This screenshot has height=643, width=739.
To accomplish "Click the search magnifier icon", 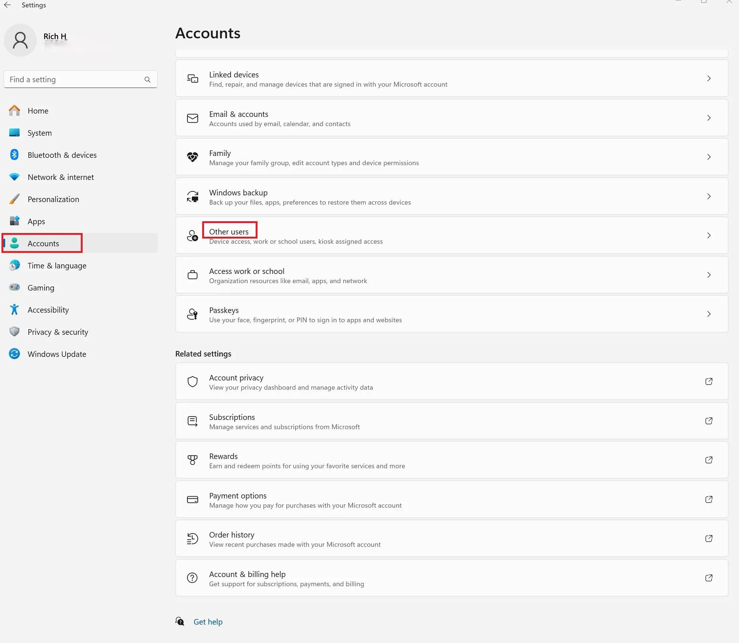I will pyautogui.click(x=148, y=80).
